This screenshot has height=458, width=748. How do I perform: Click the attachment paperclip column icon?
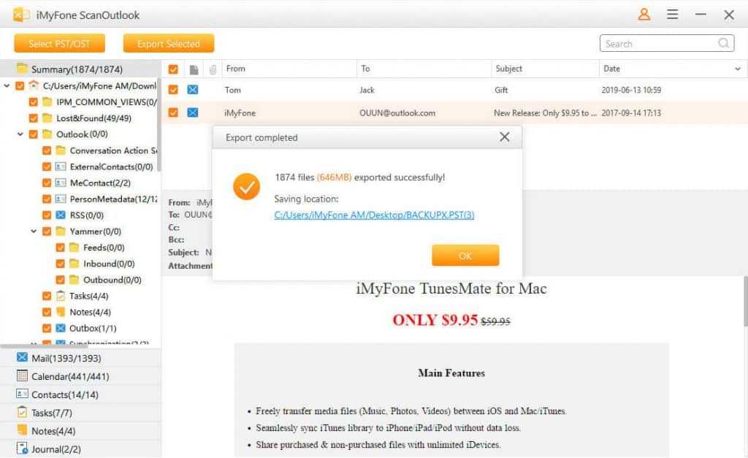tap(213, 69)
